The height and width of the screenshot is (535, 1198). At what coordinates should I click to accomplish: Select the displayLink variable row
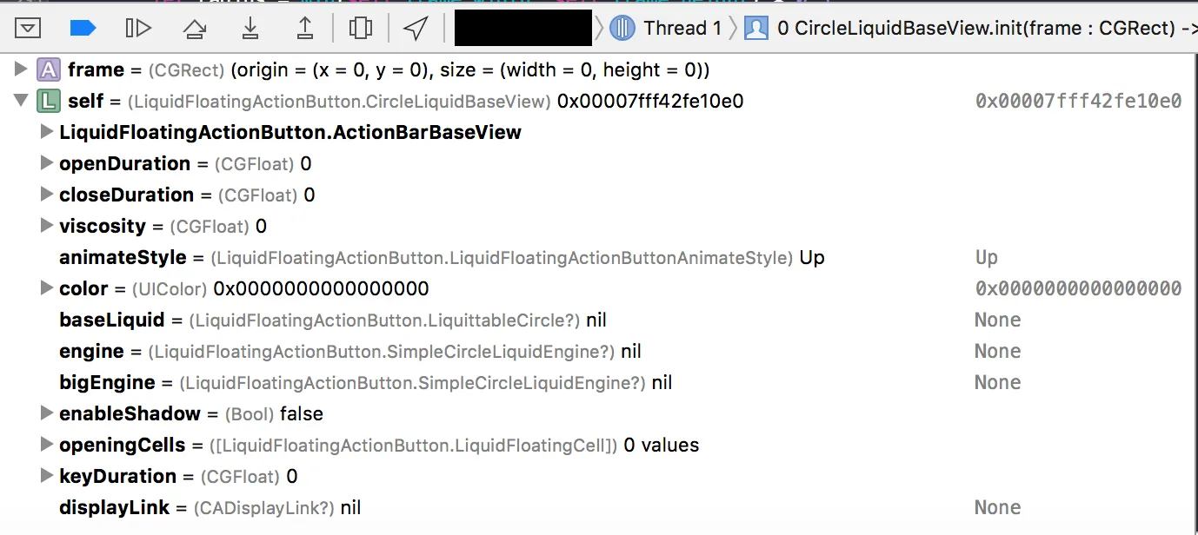[x=599, y=507]
